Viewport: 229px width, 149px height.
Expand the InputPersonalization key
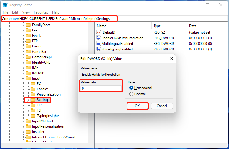[x=23, y=127]
